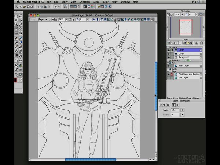Image resolution: width=220 pixels, height=165 pixels.
Task: Collapse the Guide layer group
Action: tap(168, 69)
